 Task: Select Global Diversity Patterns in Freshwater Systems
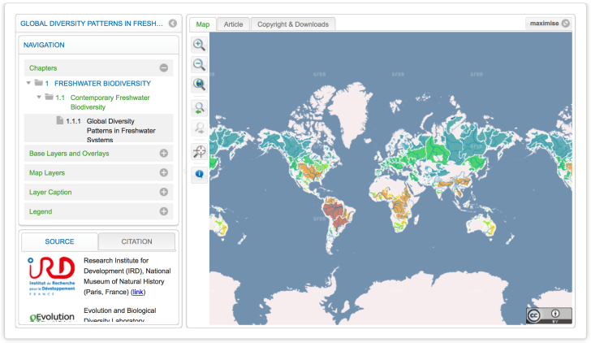point(121,130)
